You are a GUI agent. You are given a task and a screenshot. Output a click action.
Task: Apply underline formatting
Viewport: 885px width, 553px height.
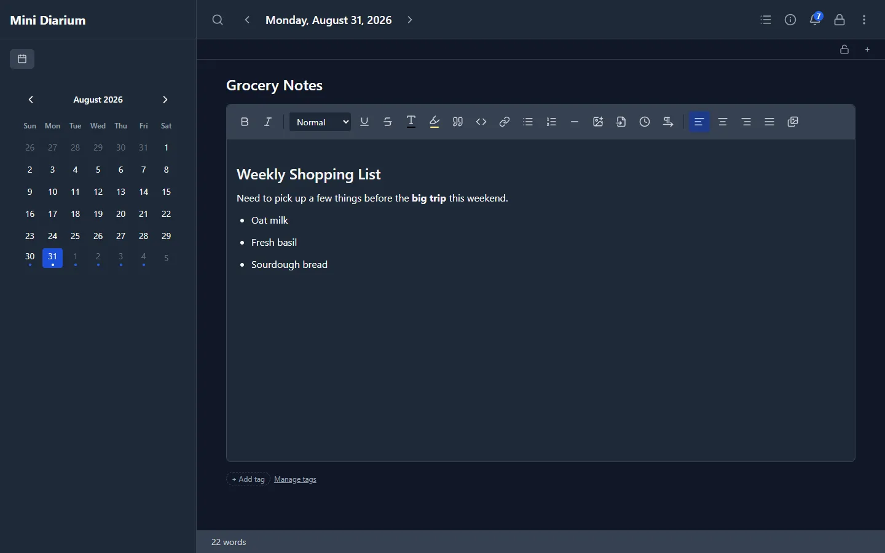click(x=364, y=122)
